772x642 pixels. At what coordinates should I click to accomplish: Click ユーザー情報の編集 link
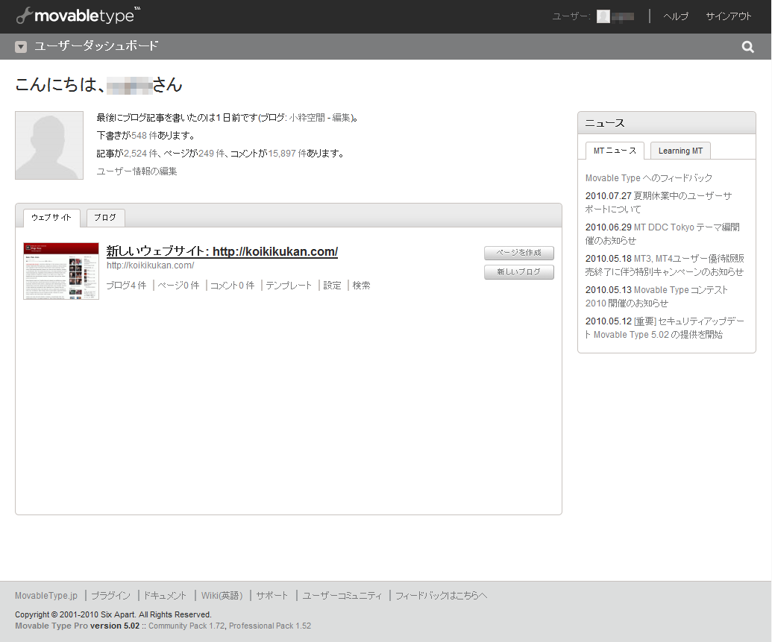pyautogui.click(x=137, y=171)
